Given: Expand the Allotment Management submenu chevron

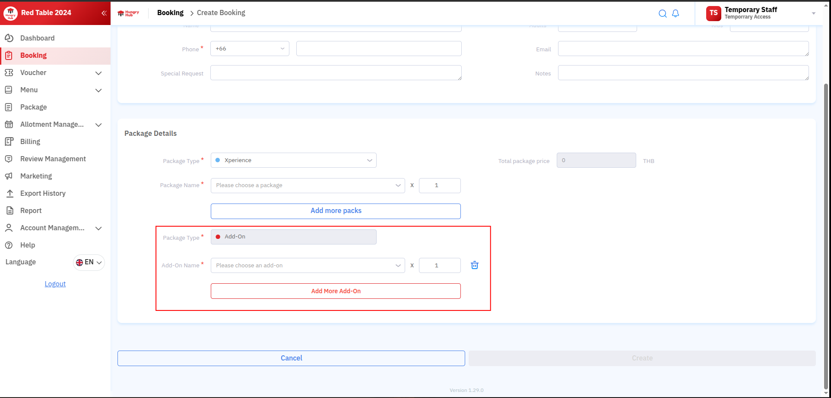Looking at the screenshot, I should [x=98, y=125].
